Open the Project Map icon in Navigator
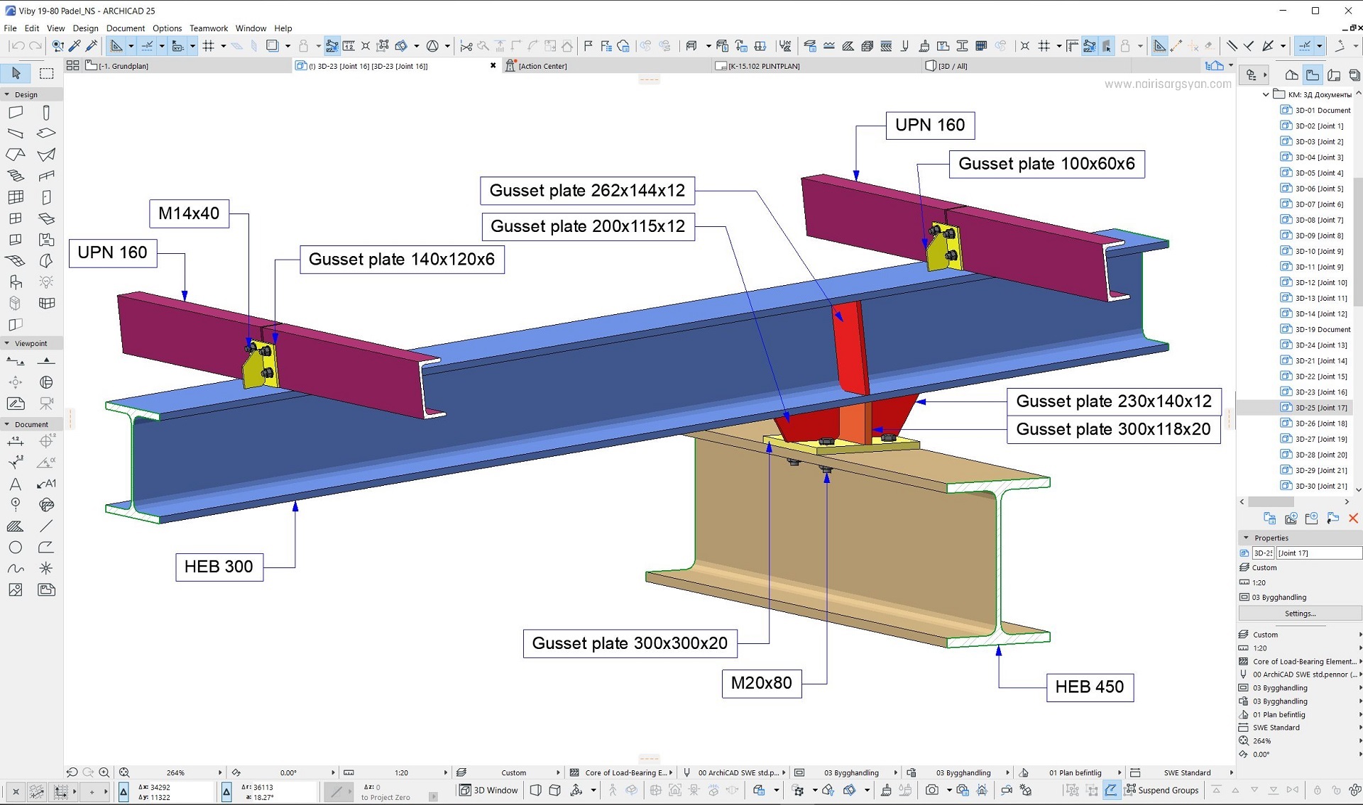 (x=1292, y=74)
